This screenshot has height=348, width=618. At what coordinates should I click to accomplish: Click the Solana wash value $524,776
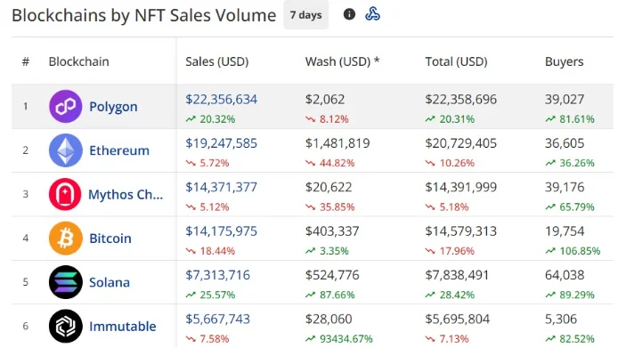tap(332, 275)
